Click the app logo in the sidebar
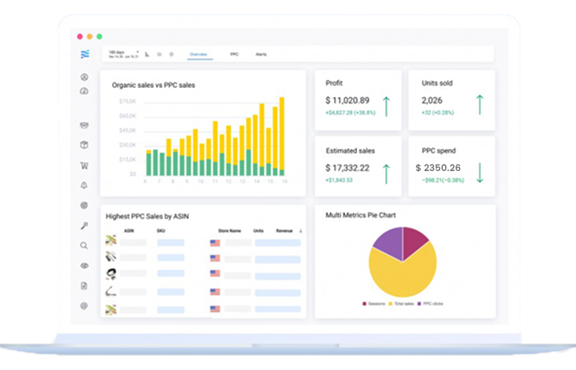The height and width of the screenshot is (370, 576). click(84, 55)
